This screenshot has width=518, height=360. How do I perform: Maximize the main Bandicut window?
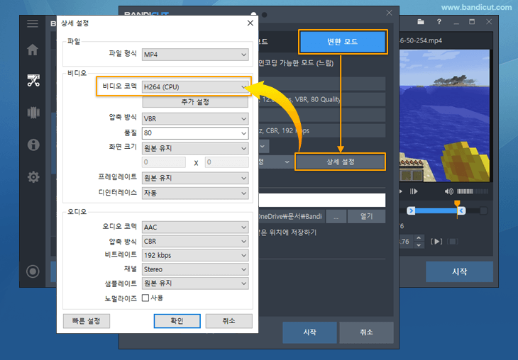(472, 22)
